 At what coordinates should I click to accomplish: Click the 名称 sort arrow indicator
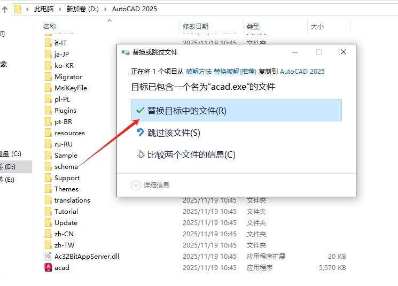click(110, 20)
